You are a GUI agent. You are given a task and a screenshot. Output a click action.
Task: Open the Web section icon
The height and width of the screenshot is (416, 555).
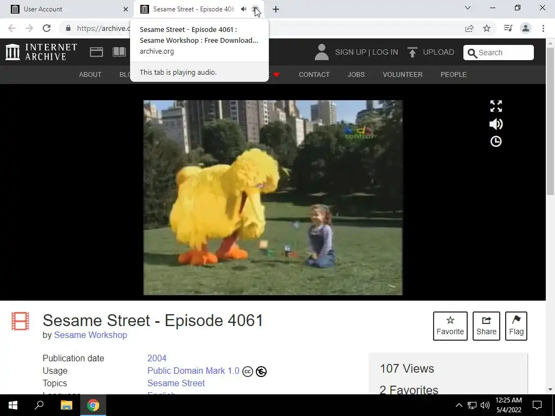click(96, 52)
